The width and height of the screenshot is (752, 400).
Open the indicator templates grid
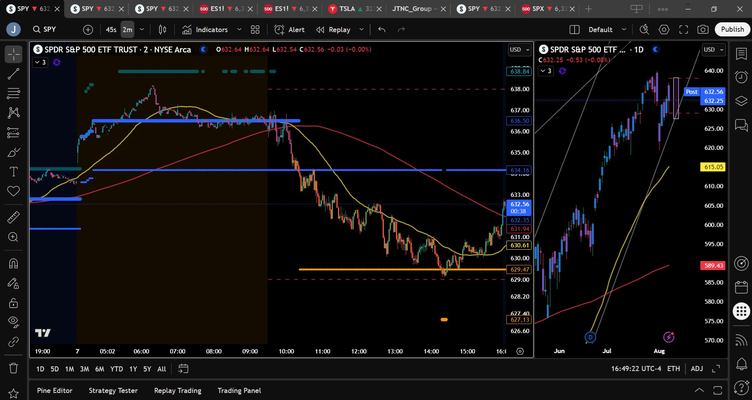coord(255,30)
